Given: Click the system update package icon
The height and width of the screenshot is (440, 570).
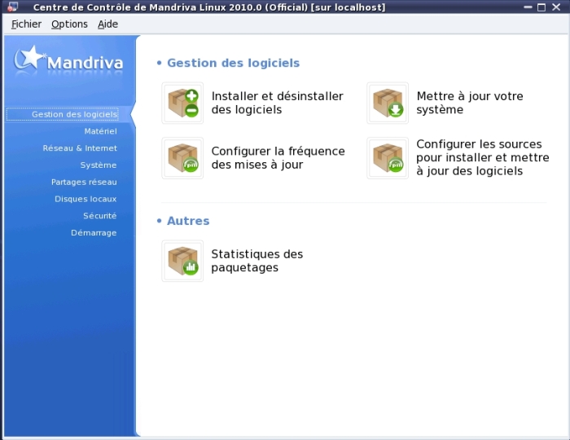Looking at the screenshot, I should pyautogui.click(x=388, y=103).
